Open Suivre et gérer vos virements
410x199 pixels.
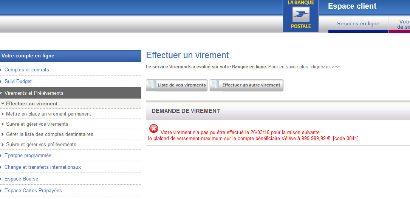pos(37,124)
